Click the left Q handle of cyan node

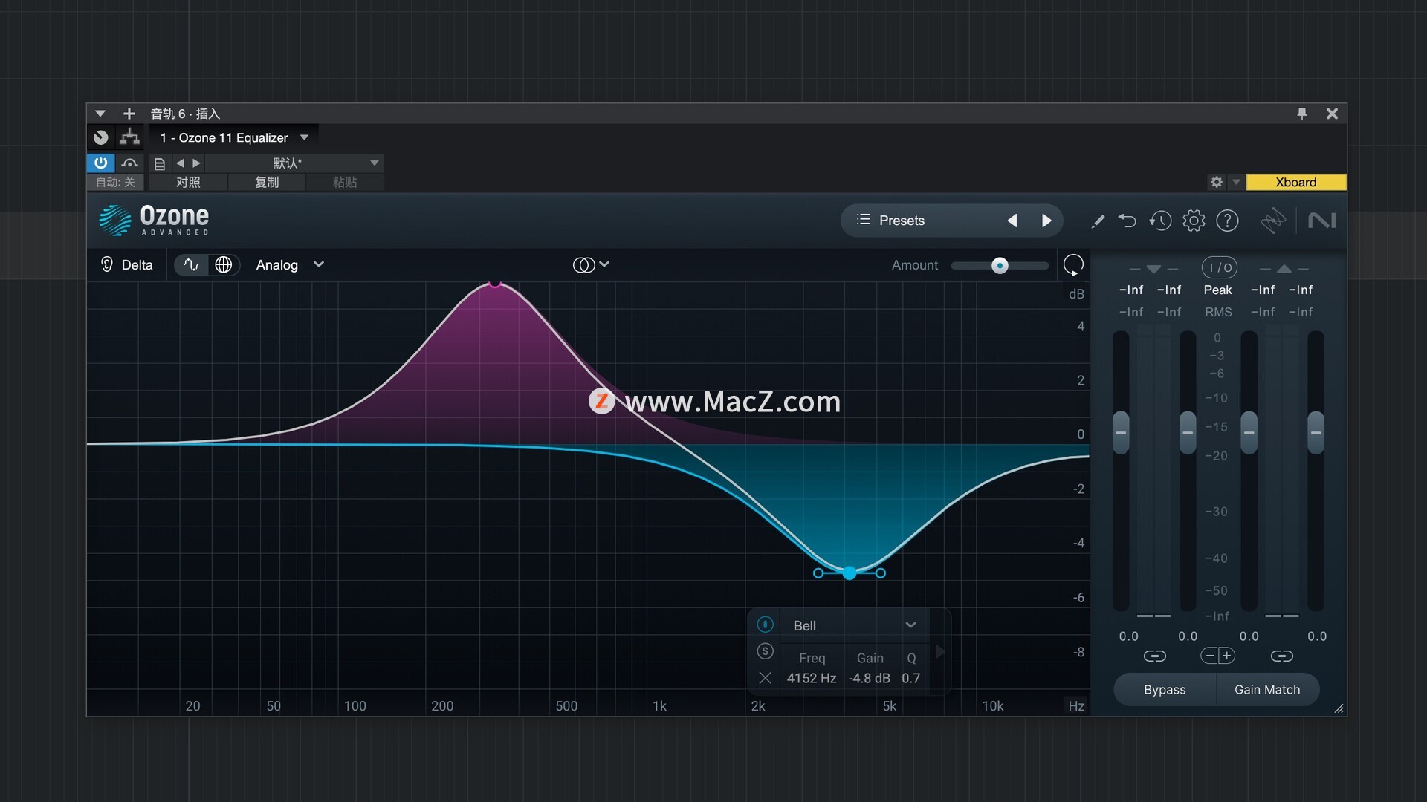[x=818, y=573]
